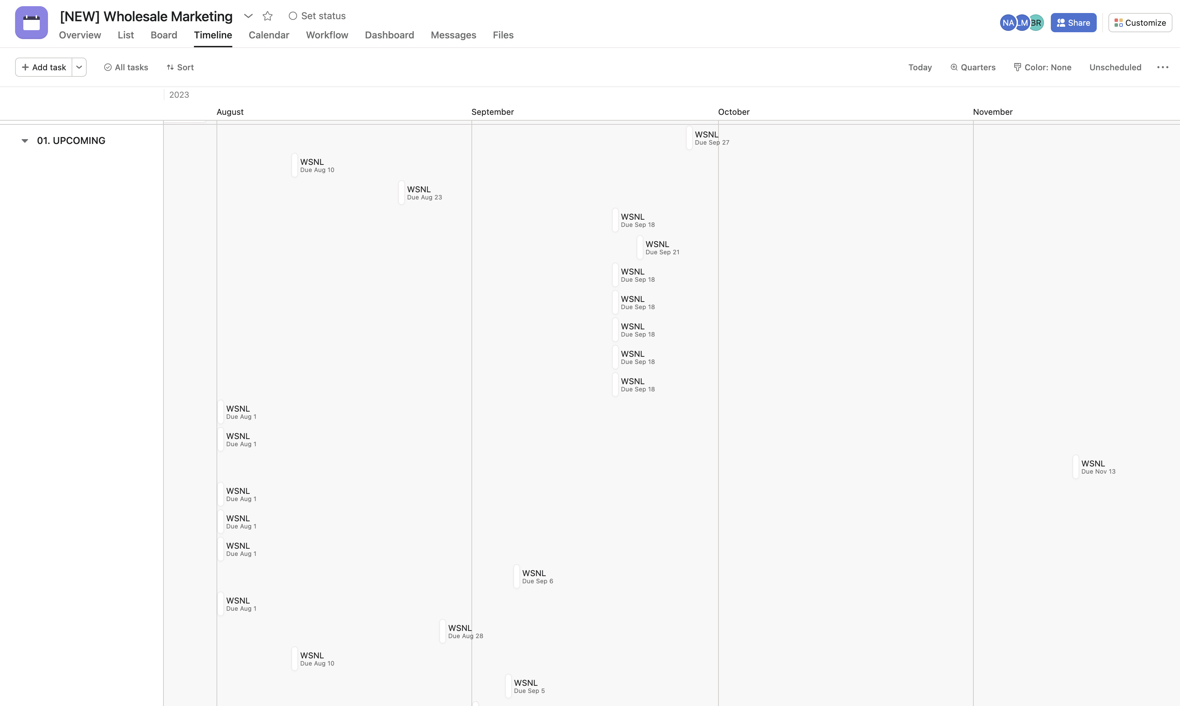The width and height of the screenshot is (1180, 706).
Task: Switch to the Board tab
Action: point(164,35)
